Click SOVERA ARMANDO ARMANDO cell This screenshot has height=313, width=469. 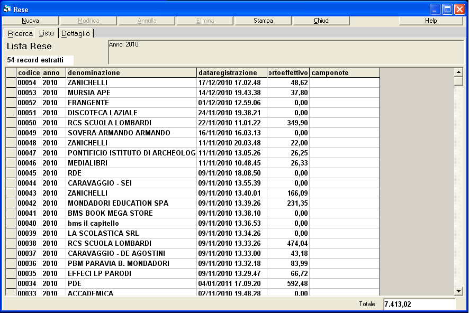131,133
